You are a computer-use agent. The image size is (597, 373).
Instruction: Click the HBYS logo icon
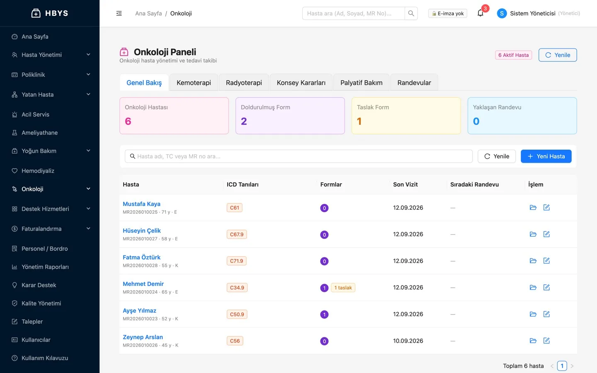point(36,13)
